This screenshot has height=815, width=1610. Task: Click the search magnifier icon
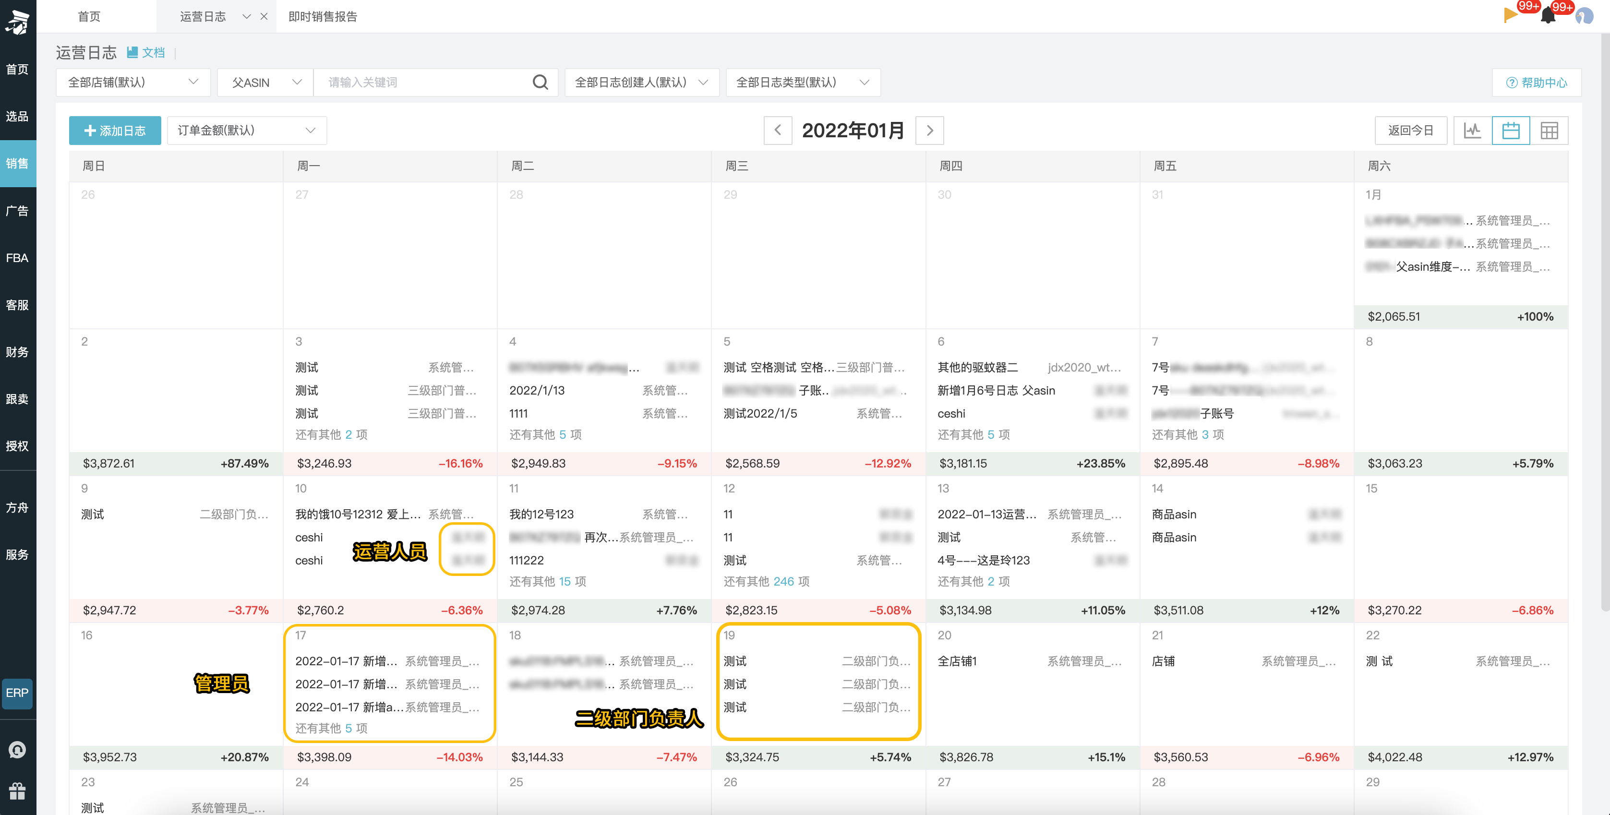point(540,83)
